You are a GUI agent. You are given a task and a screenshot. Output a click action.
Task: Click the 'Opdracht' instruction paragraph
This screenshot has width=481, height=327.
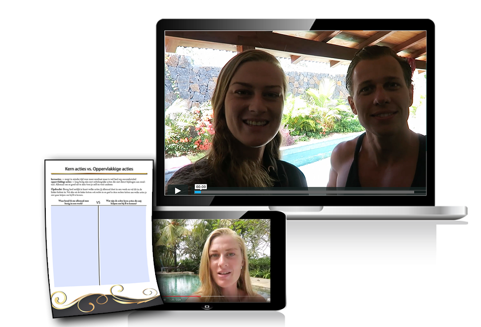[x=100, y=192]
